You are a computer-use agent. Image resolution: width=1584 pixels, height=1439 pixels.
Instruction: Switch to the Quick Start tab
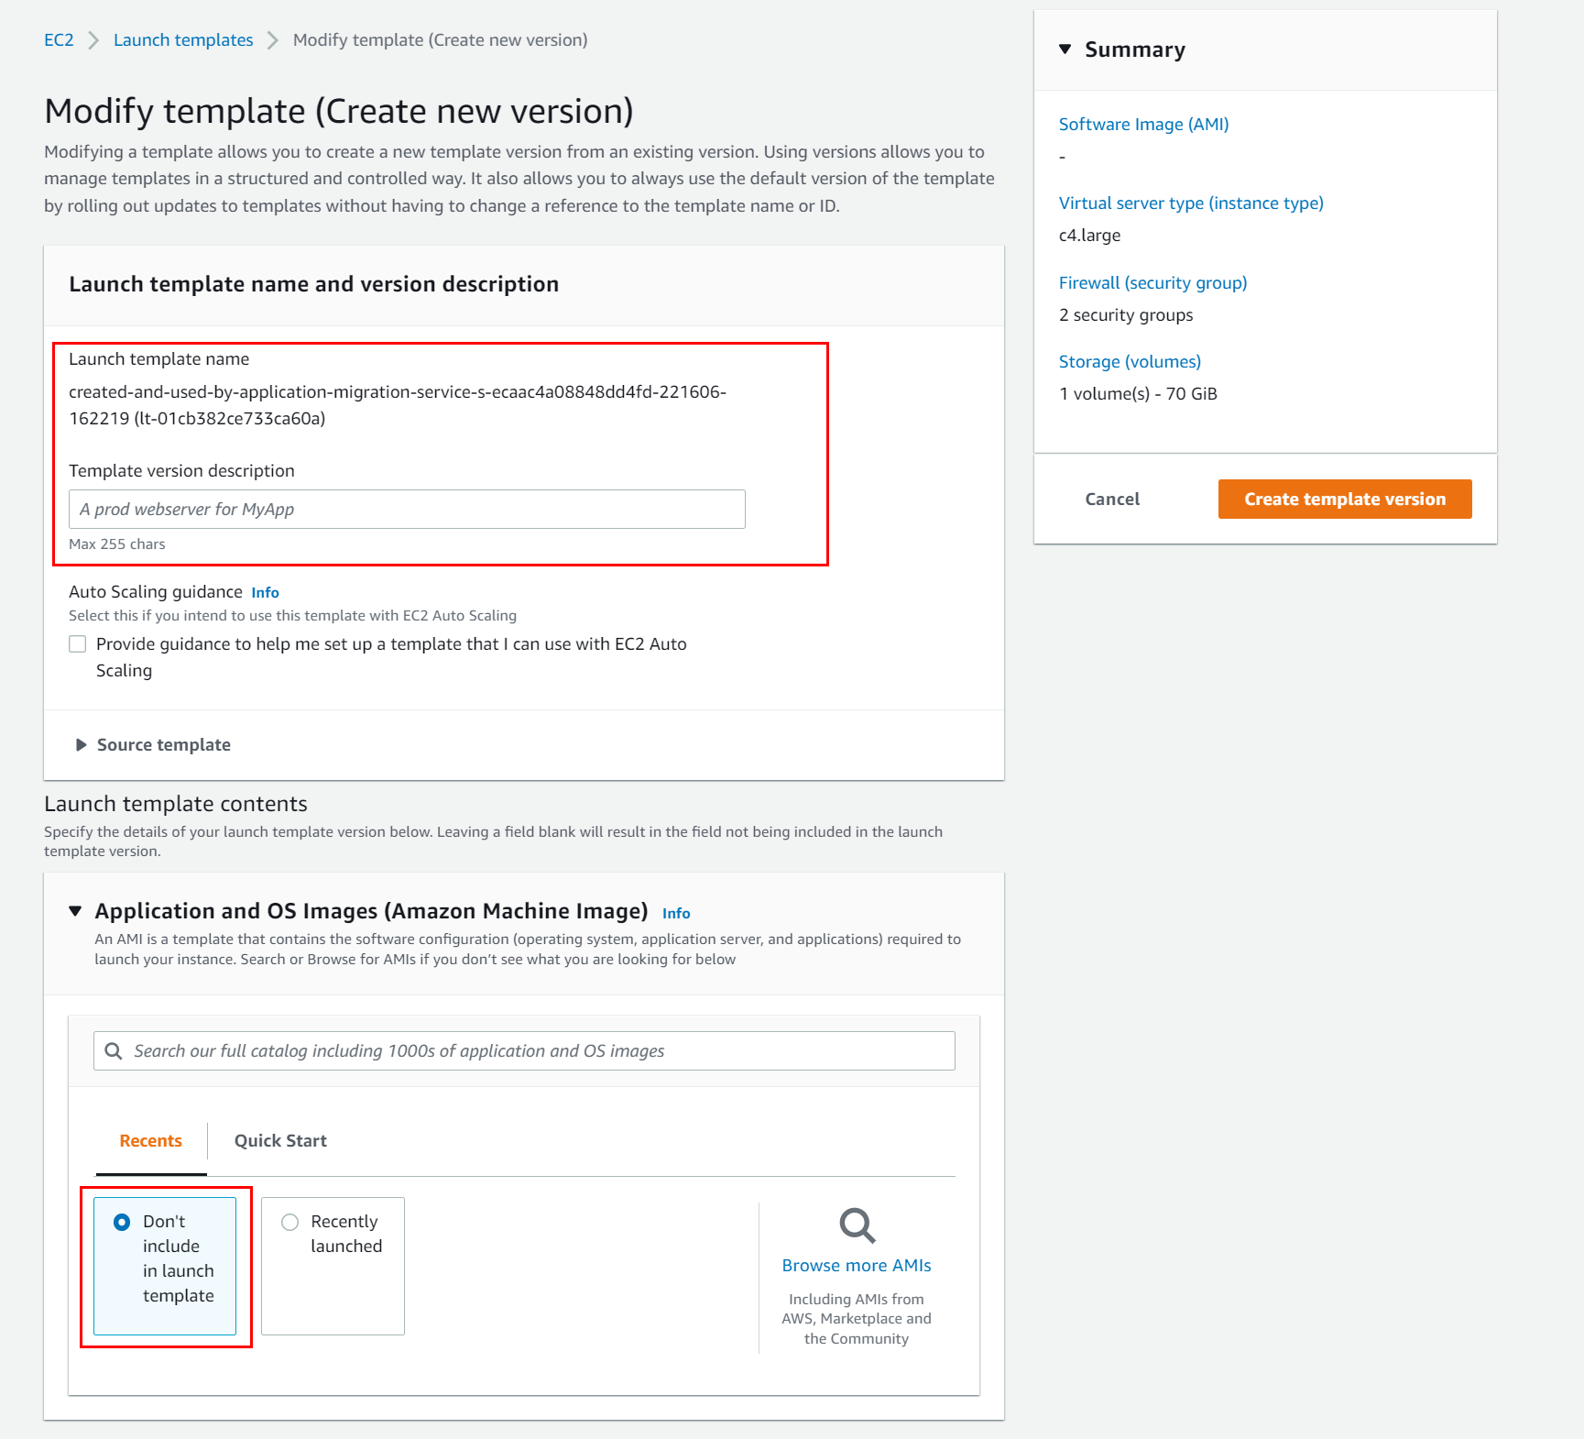click(x=279, y=1140)
